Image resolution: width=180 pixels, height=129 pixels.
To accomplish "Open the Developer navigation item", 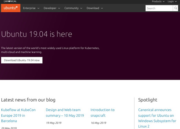I will [x=50, y=8].
